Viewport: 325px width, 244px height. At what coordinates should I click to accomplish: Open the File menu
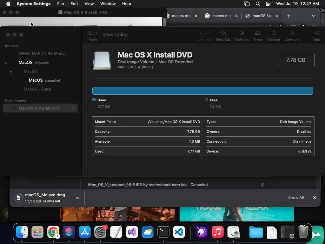[61, 4]
